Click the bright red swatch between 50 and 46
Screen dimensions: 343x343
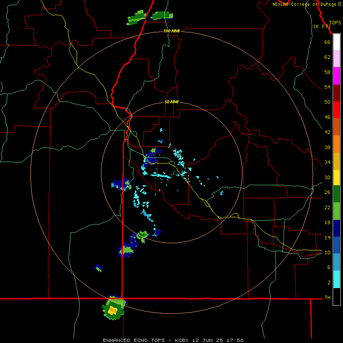coord(337,110)
